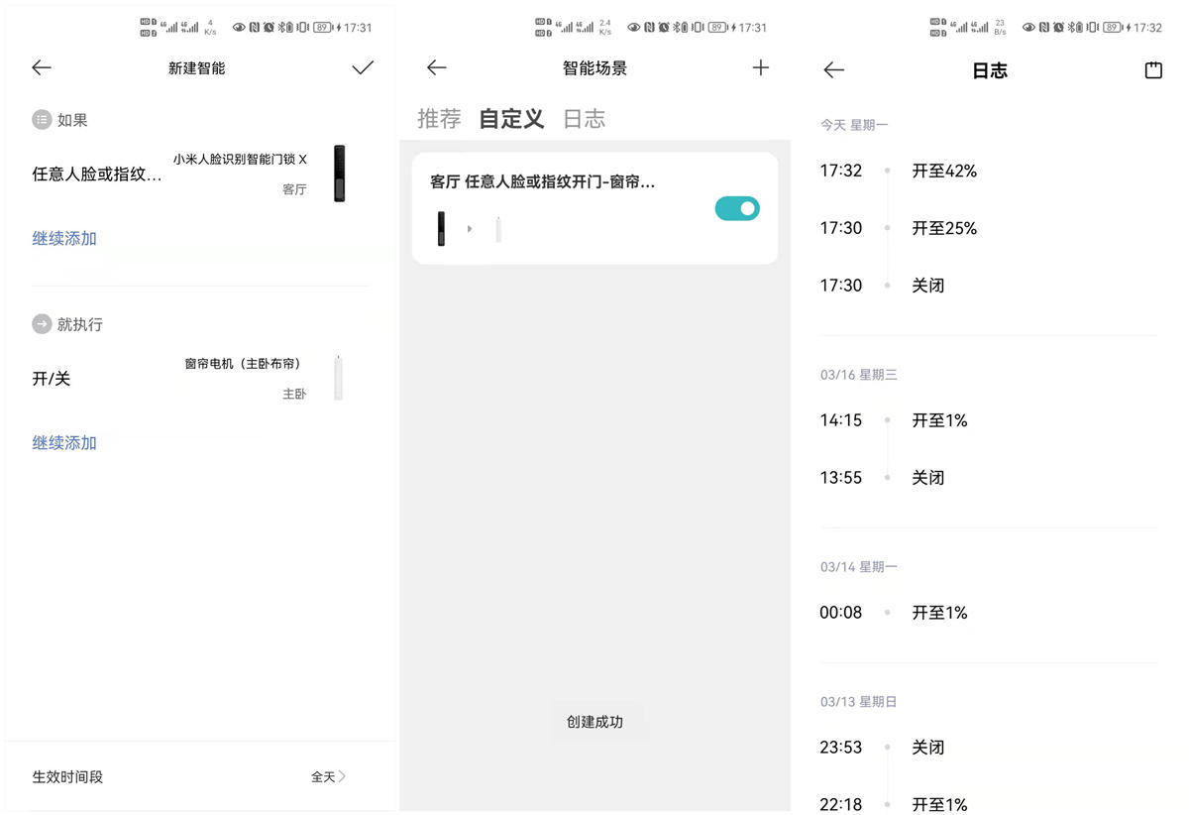
Task: Tap 继续添加 under the 就执行 action section
Action: (63, 442)
